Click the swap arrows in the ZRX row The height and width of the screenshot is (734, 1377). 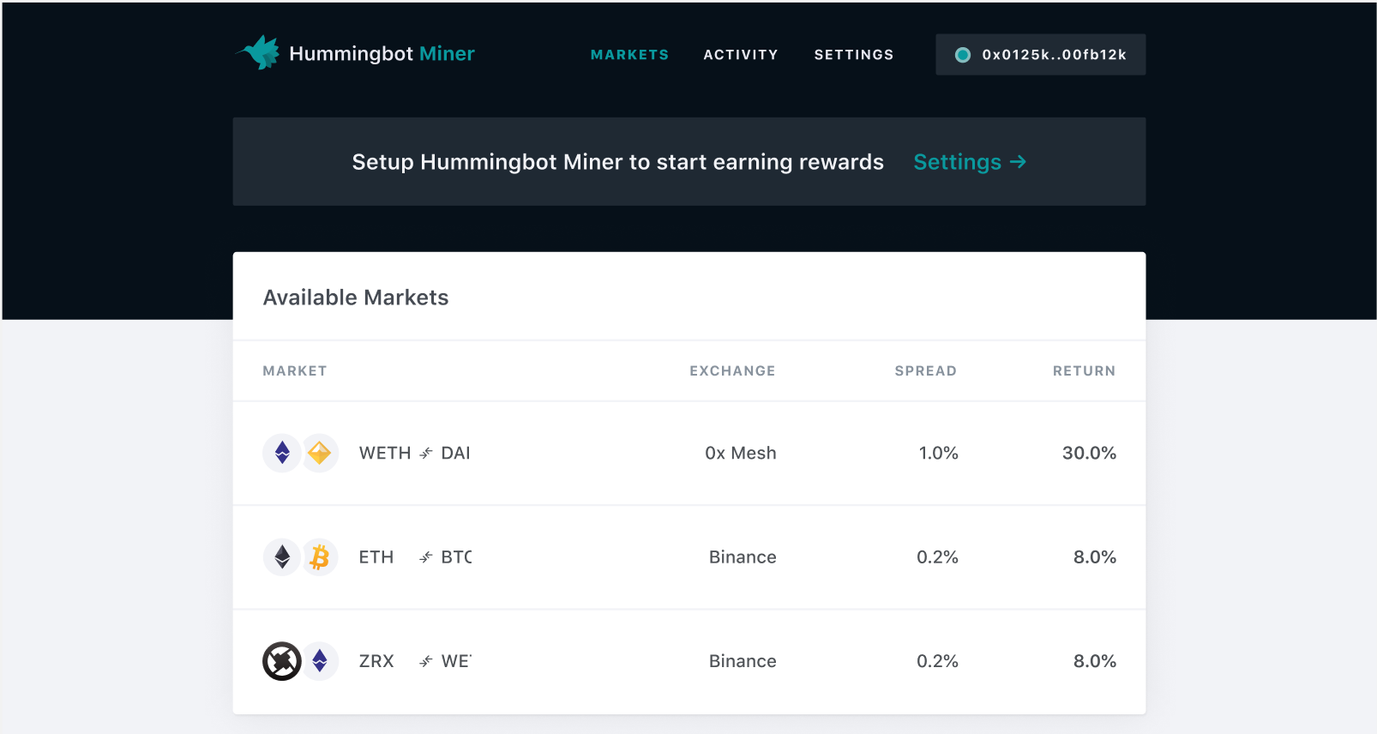click(x=426, y=661)
